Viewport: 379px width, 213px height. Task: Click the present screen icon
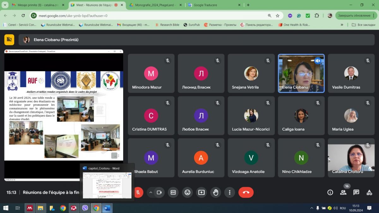click(202, 192)
